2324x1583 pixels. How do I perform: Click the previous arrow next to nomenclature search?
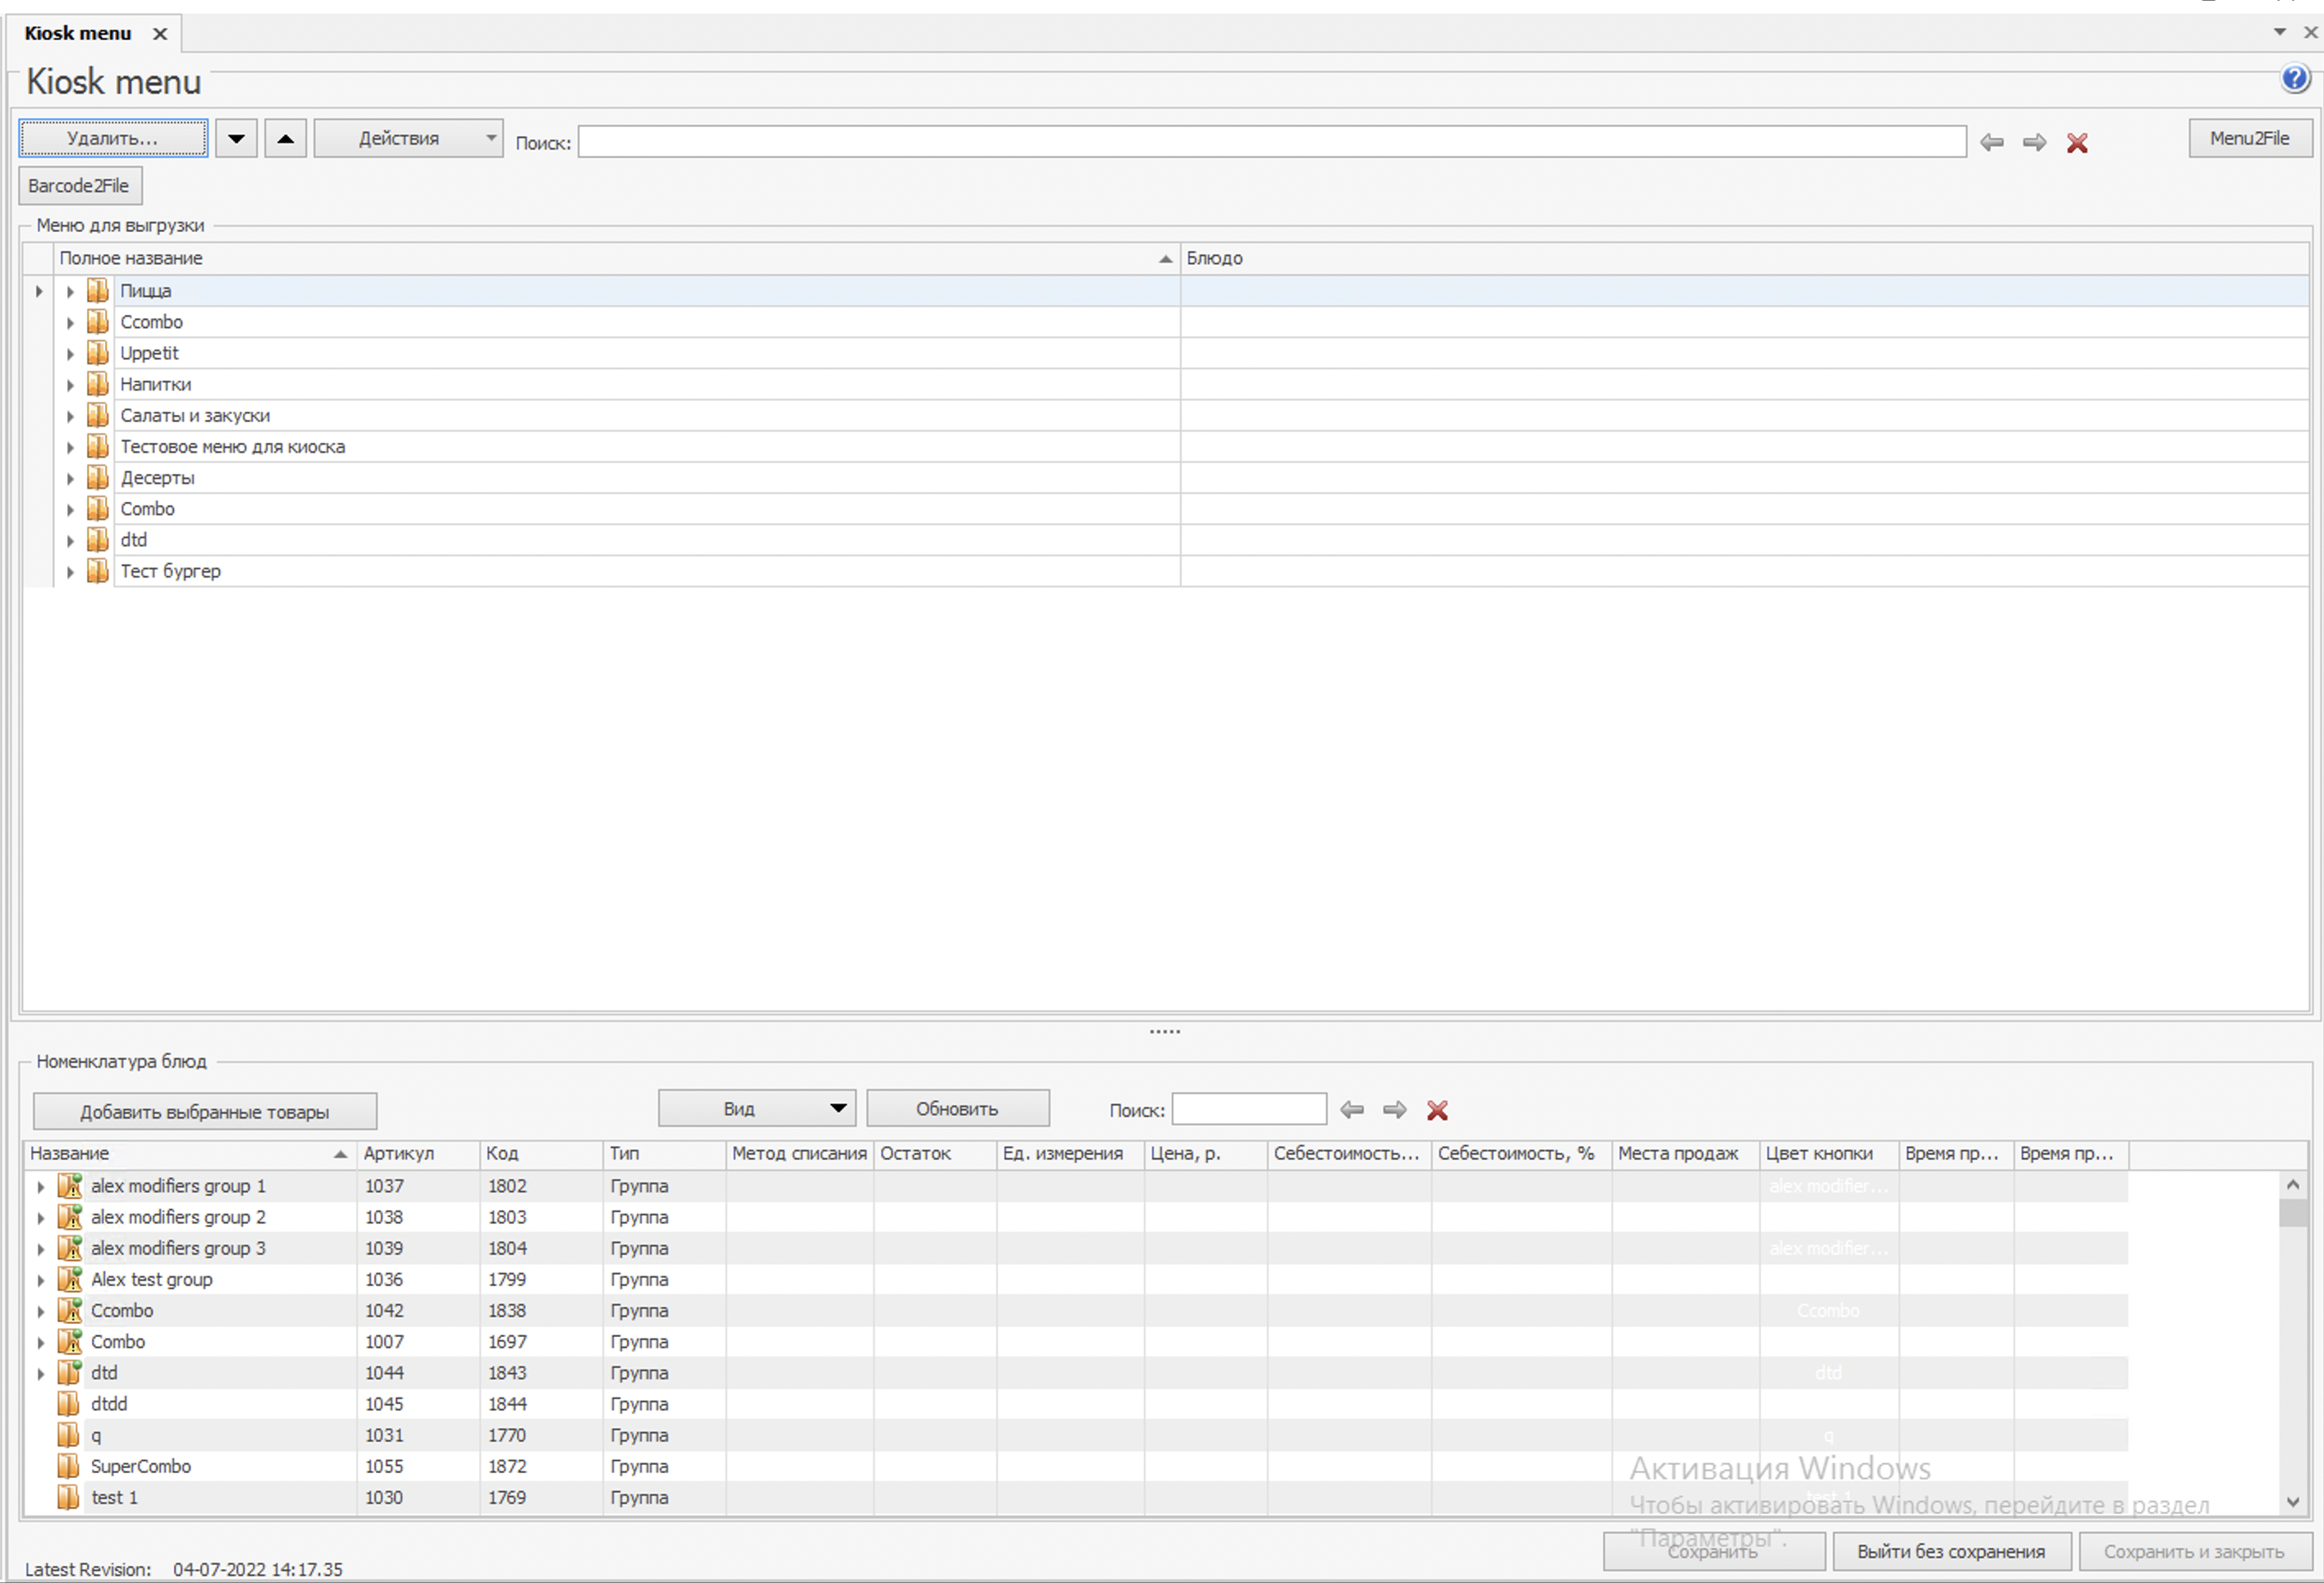[x=1351, y=1109]
